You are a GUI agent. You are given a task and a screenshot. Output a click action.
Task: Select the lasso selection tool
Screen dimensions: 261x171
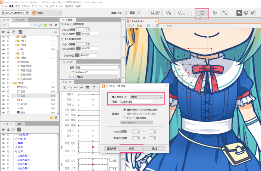pyautogui.click(x=246, y=13)
